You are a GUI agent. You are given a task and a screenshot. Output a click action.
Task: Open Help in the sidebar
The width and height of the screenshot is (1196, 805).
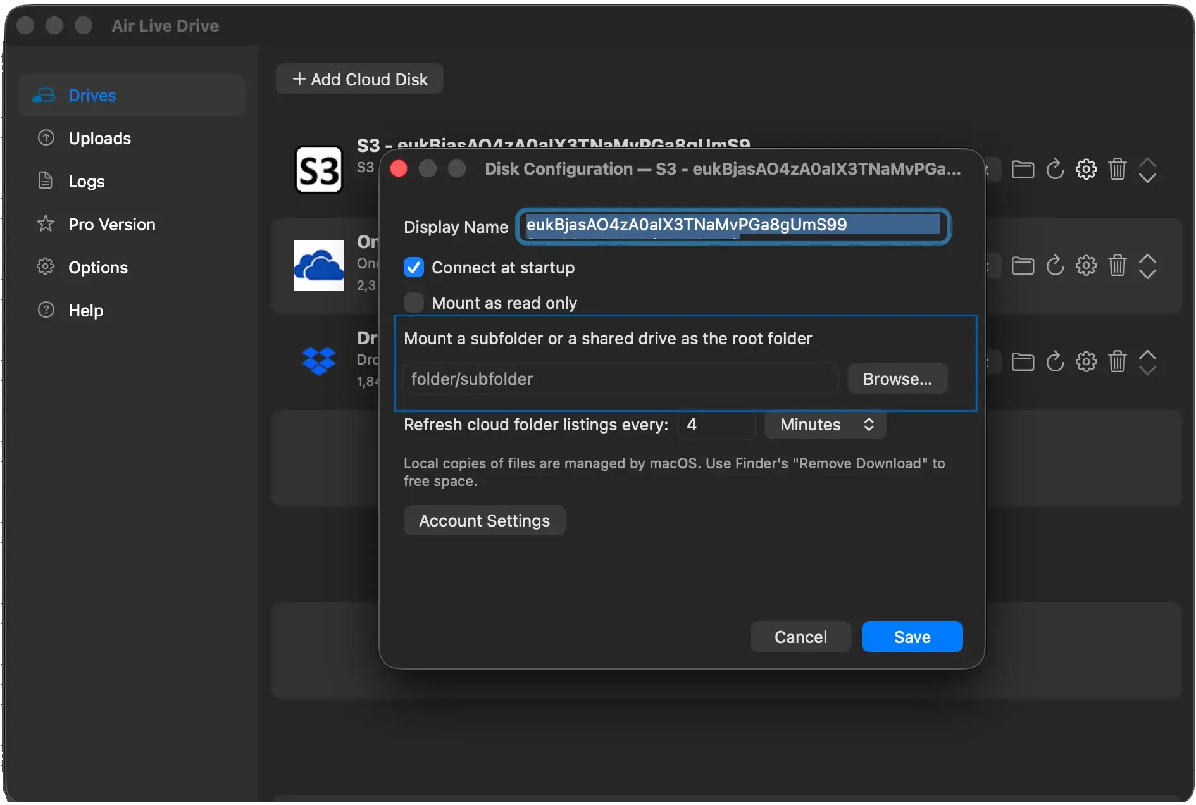pos(132,311)
